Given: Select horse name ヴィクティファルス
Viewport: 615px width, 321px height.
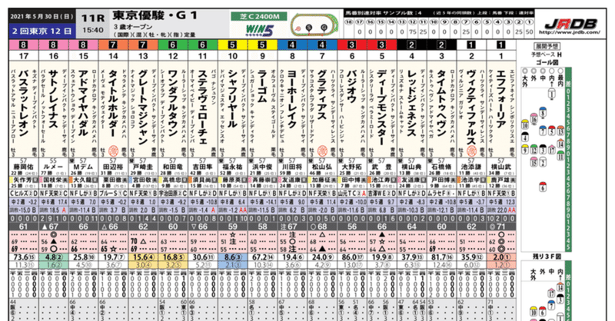Looking at the screenshot, I should click(471, 107).
